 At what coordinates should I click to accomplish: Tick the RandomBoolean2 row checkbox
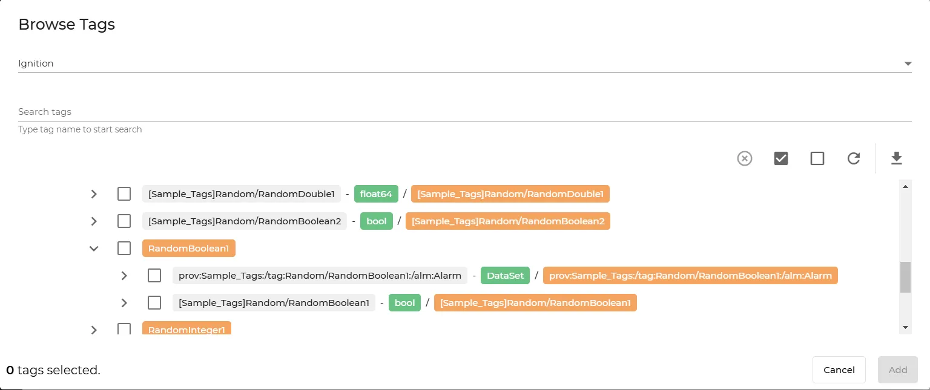124,221
